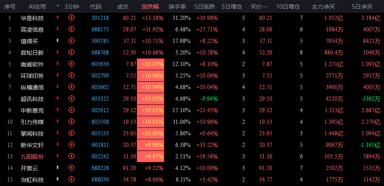Viewport: 384px width, 186px height.
Task: Select the 掌阅科技 stock name
Action: (32, 133)
